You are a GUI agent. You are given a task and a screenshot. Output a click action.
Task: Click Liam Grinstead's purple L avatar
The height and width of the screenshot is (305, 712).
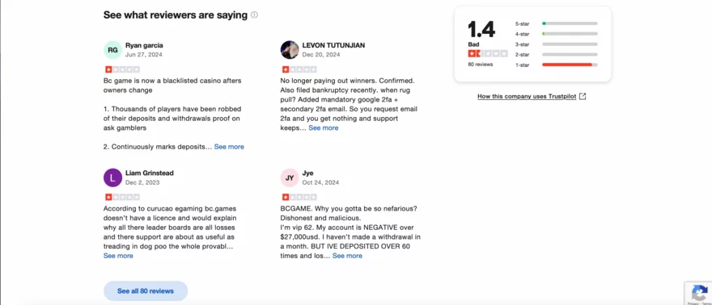pyautogui.click(x=112, y=178)
